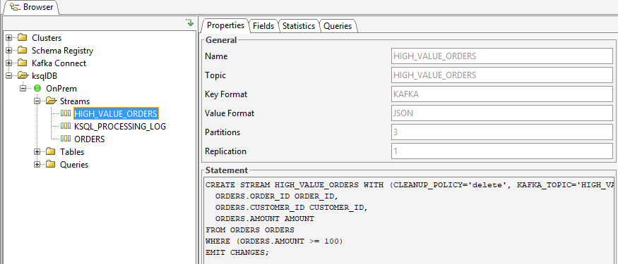Select the Schema Registry tree label
The width and height of the screenshot is (618, 264).
(x=62, y=50)
